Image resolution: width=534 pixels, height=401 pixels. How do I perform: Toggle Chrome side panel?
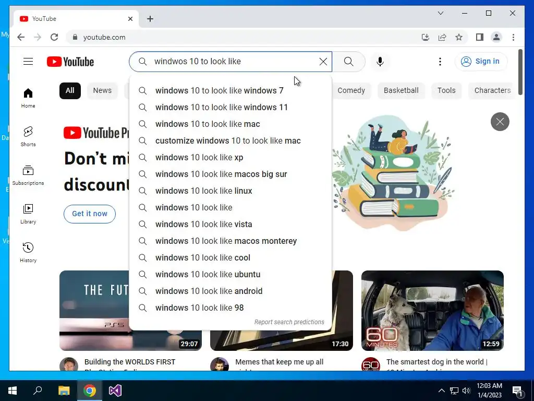[x=480, y=37]
